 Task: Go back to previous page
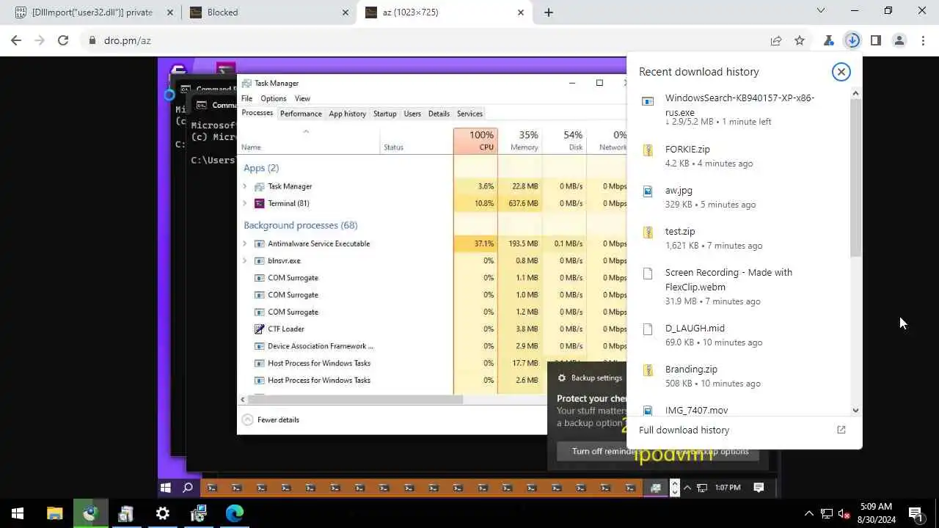point(16,41)
